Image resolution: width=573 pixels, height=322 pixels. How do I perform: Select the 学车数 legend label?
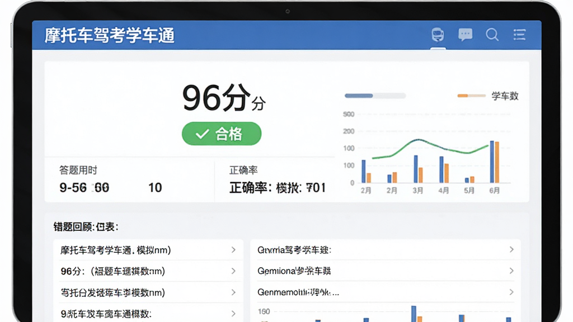[505, 96]
